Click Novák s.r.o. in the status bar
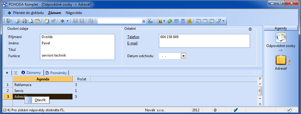Image resolution: width=301 pixels, height=114 pixels. [155, 110]
